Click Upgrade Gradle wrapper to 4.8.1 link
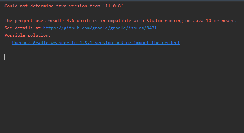Screen dimensions: 244x133 click(x=96, y=43)
